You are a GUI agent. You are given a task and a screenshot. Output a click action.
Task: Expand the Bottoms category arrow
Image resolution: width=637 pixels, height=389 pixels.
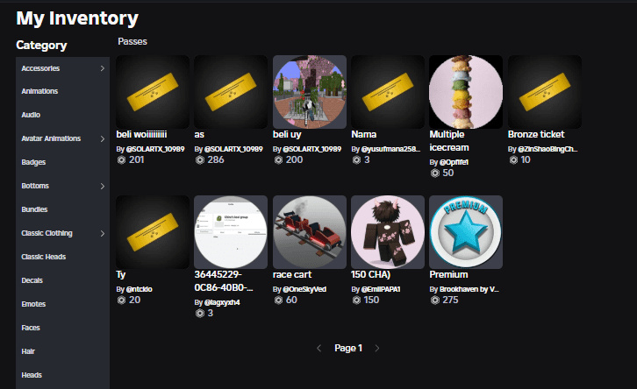click(103, 186)
